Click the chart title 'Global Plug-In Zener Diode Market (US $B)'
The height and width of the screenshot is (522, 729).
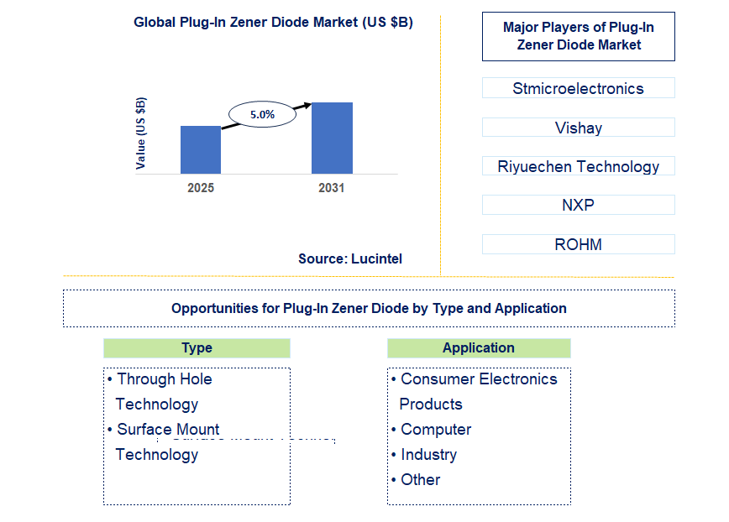click(x=273, y=23)
